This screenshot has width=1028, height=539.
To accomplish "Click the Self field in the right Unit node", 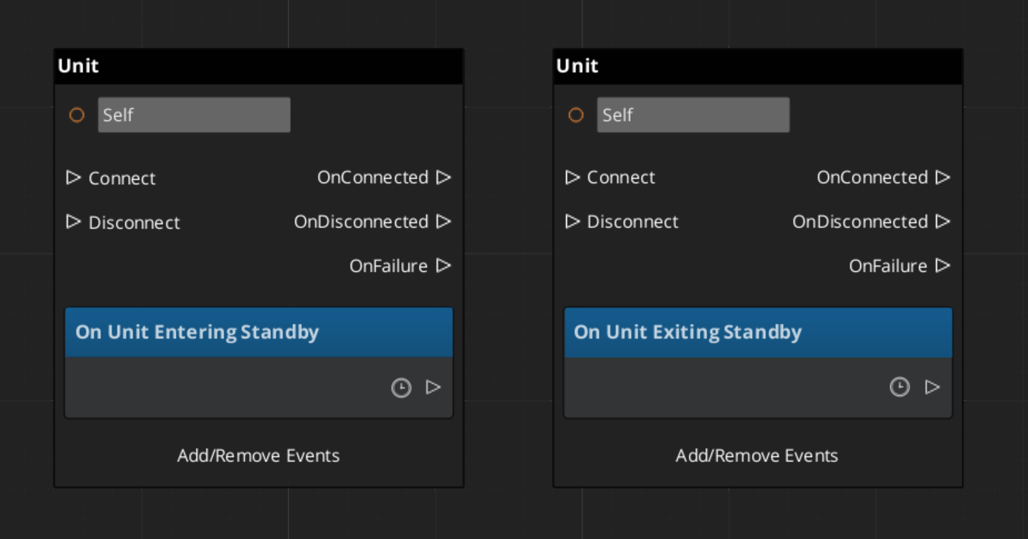I will tap(693, 115).
